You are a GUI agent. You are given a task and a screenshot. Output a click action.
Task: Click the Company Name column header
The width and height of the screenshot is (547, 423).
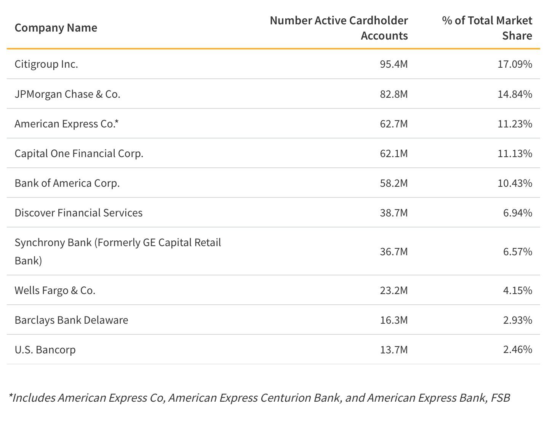pos(56,28)
